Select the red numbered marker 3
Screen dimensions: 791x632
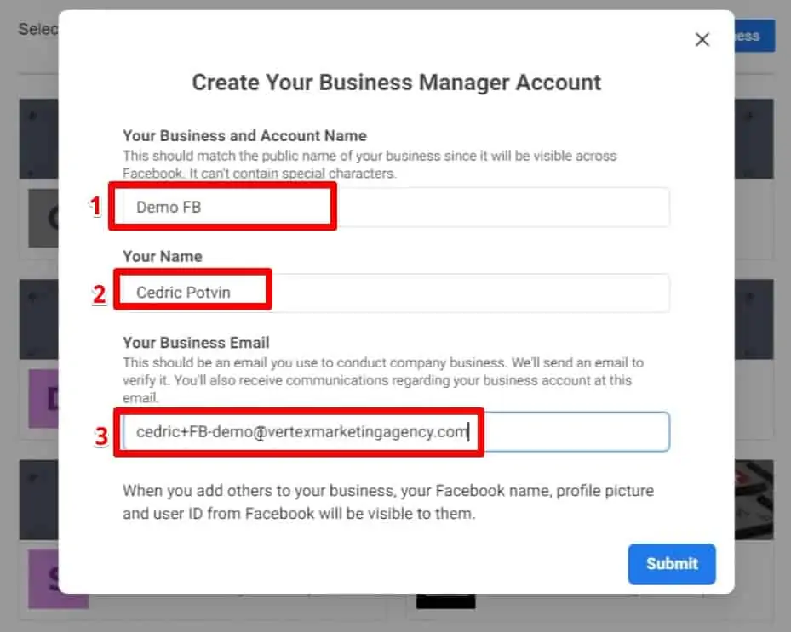coord(101,437)
